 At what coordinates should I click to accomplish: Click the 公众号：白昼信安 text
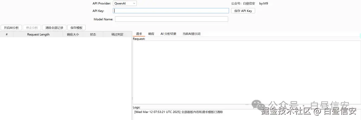[243, 3]
